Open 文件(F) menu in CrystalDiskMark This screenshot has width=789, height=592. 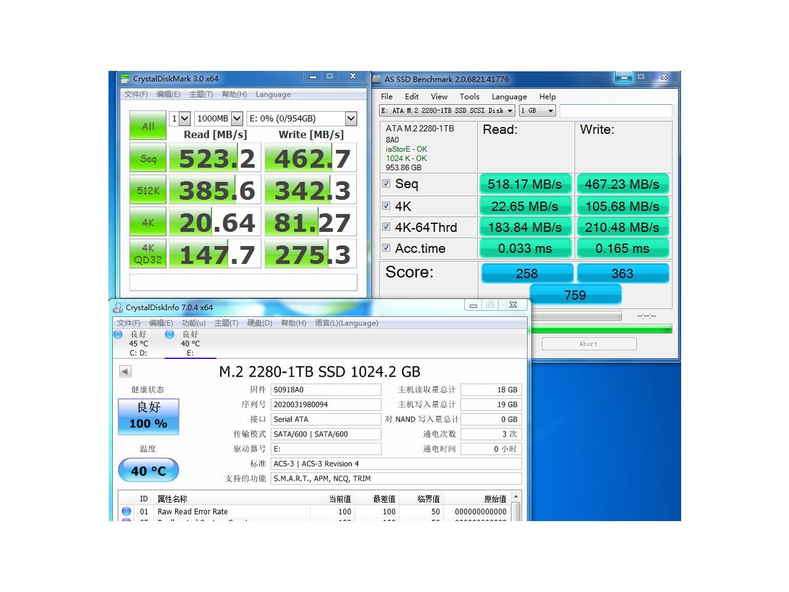136,94
